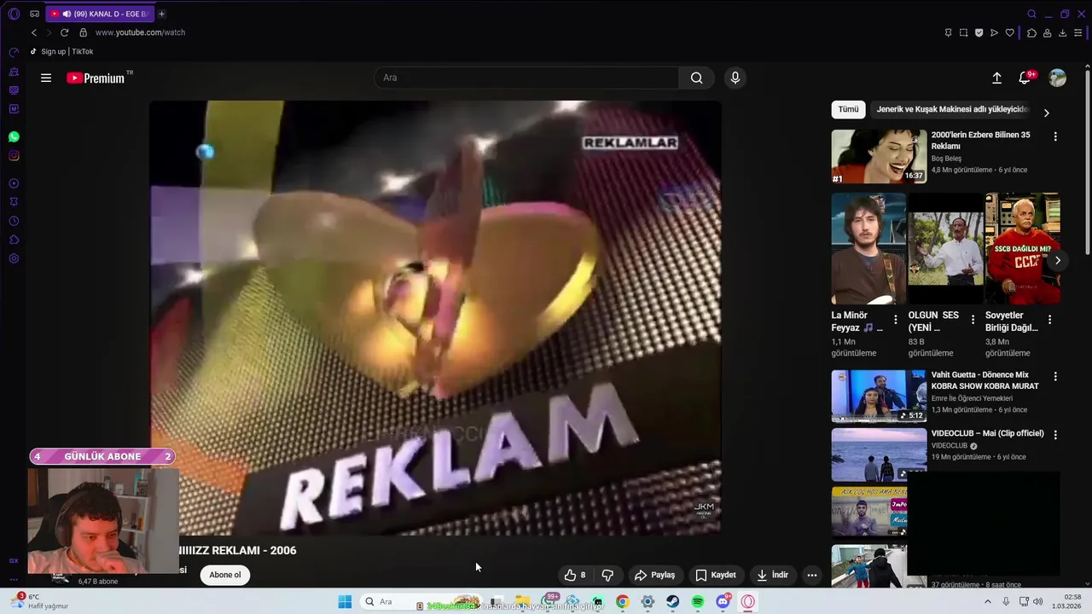Like the video with thumbs up
Image resolution: width=1092 pixels, height=614 pixels.
coord(575,575)
